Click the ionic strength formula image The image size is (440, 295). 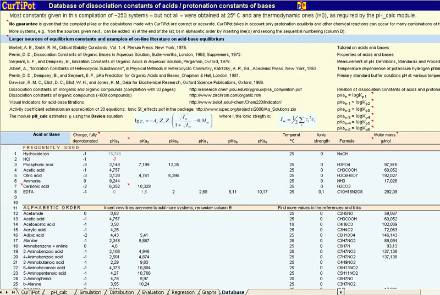298,120
